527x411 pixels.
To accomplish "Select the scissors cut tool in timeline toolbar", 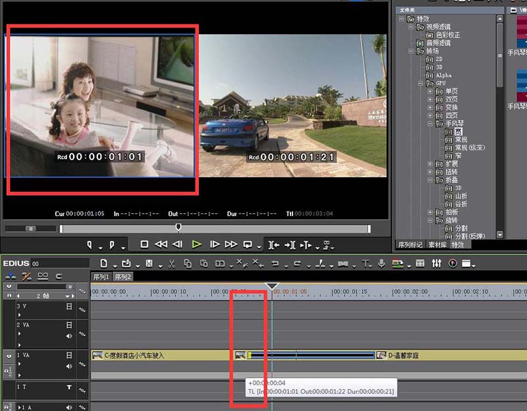I will pos(171,263).
